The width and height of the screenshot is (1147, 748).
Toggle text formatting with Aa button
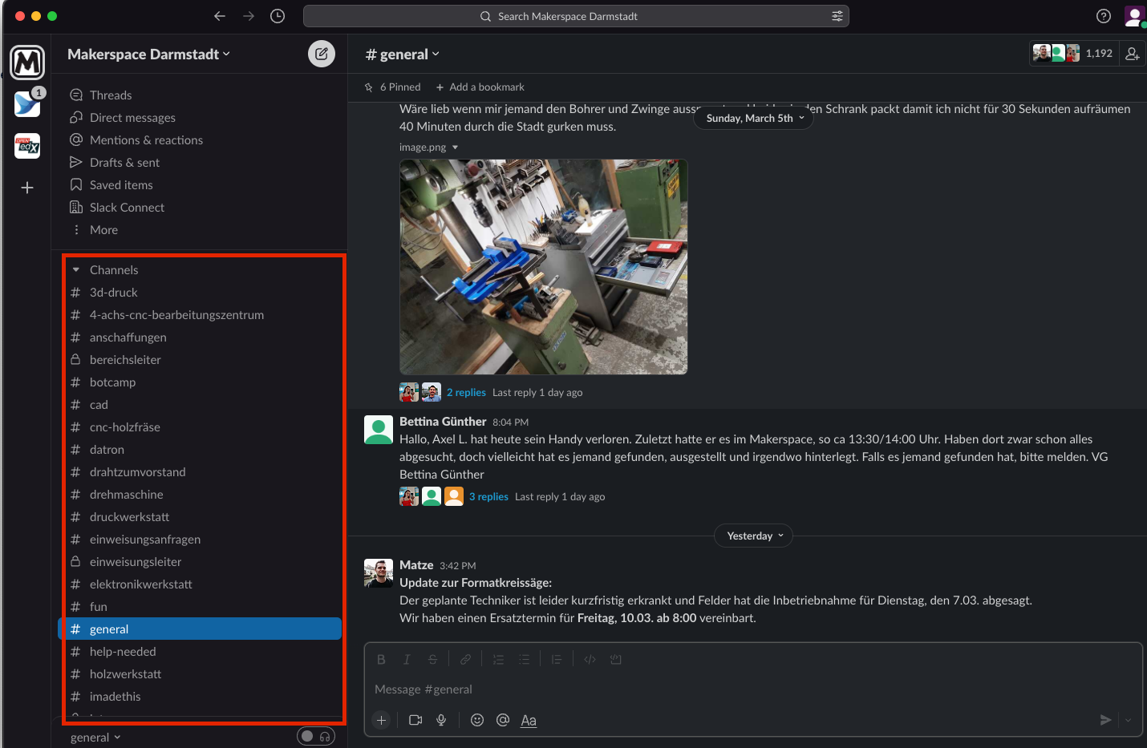(x=529, y=720)
